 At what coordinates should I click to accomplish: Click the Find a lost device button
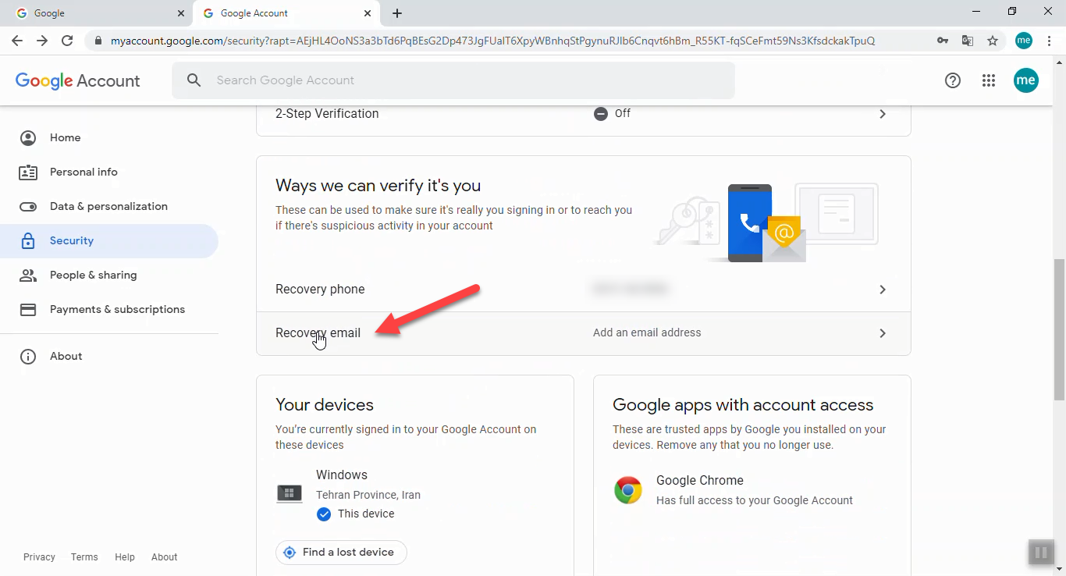click(x=340, y=552)
